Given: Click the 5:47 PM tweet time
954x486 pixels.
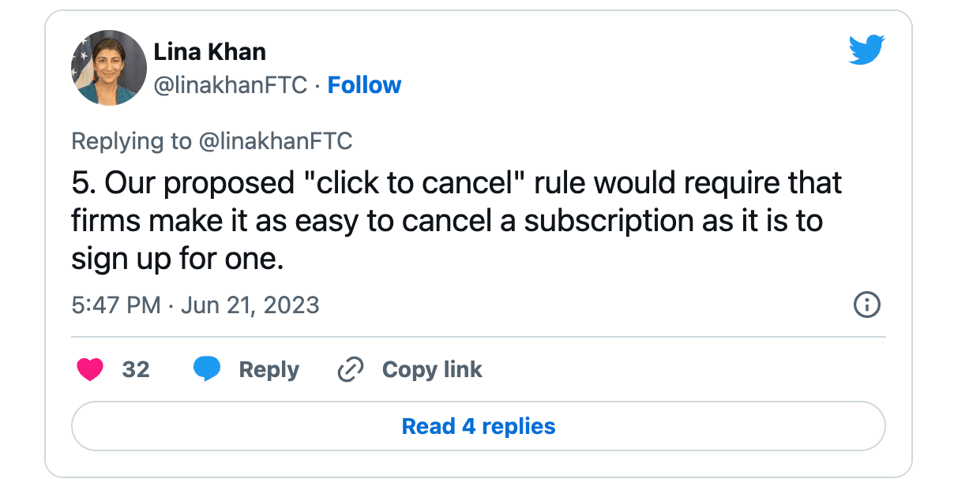Looking at the screenshot, I should (x=115, y=305).
